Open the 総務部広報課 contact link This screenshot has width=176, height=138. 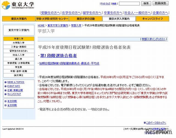[x=158, y=129]
